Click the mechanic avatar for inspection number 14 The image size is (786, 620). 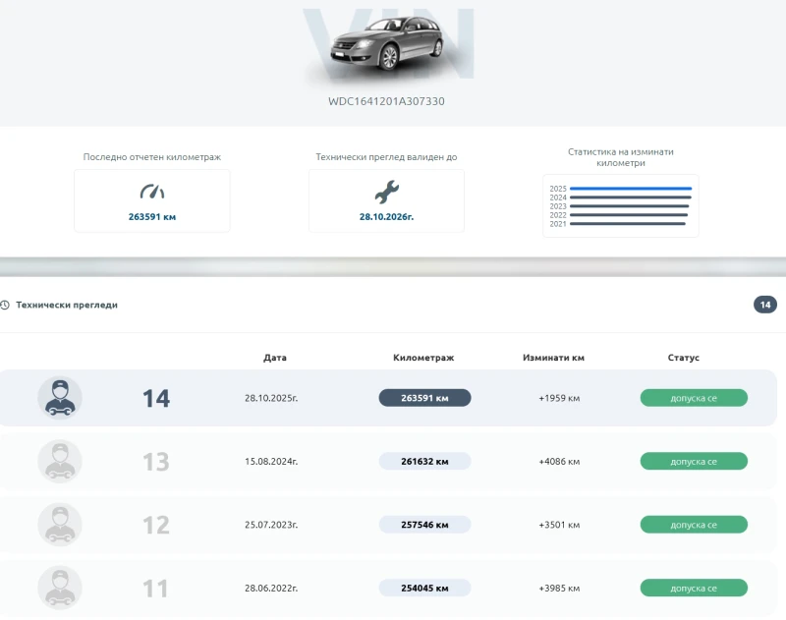point(59,397)
